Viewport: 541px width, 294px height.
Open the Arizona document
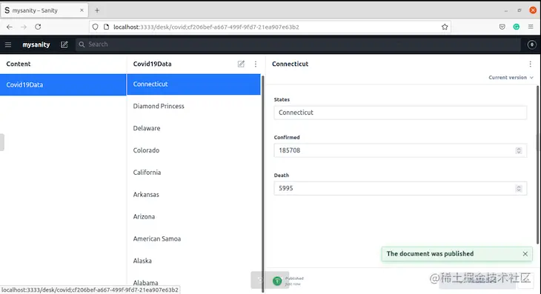click(x=193, y=216)
